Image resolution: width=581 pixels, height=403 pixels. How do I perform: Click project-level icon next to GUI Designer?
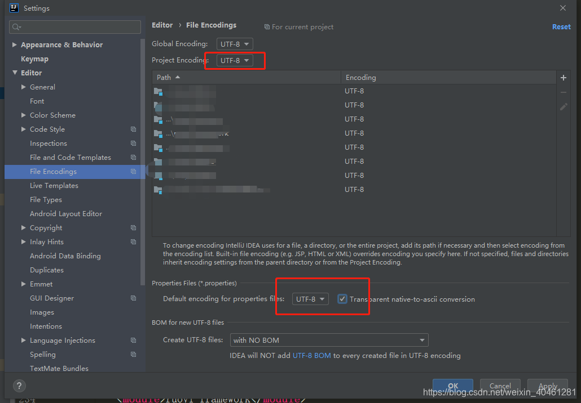[133, 298]
